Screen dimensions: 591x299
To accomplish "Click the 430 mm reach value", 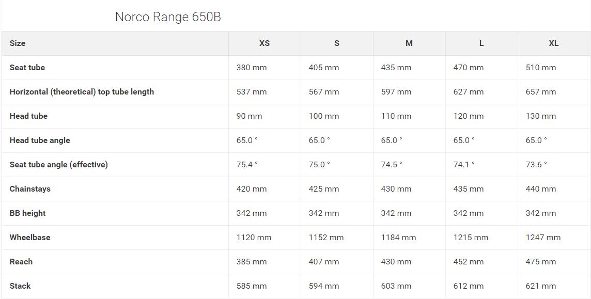I will pos(396,262).
